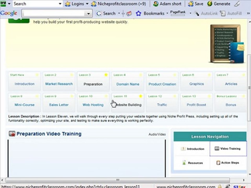Open Lesson 13 Profit Boost
Viewport: 251px width, 188px height.
tap(196, 103)
